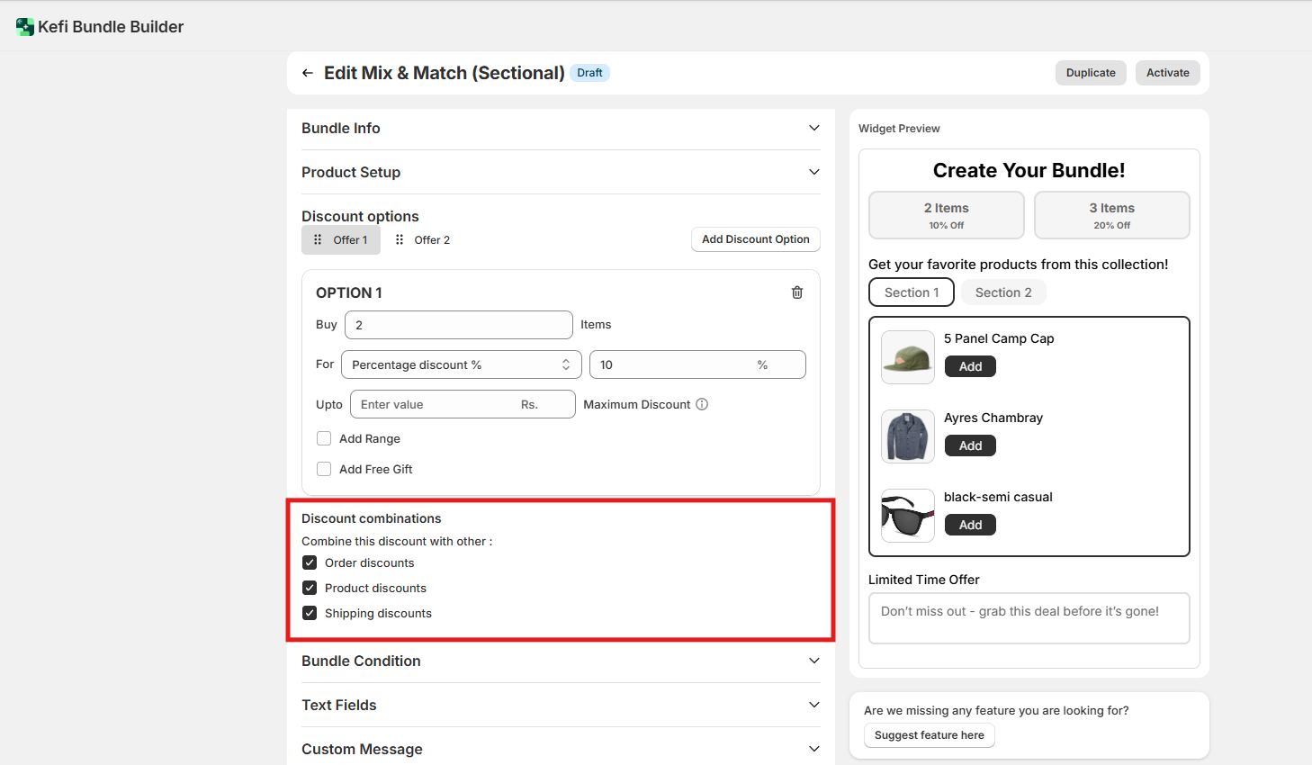This screenshot has height=765, width=1312.
Task: Click the back arrow beside Edit Mix & Match
Action: click(x=308, y=73)
